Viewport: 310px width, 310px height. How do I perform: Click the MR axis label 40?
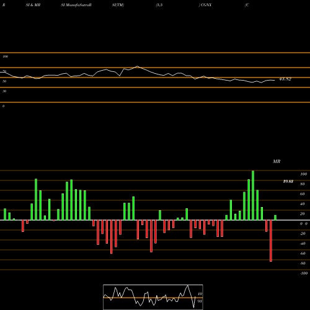(303, 204)
